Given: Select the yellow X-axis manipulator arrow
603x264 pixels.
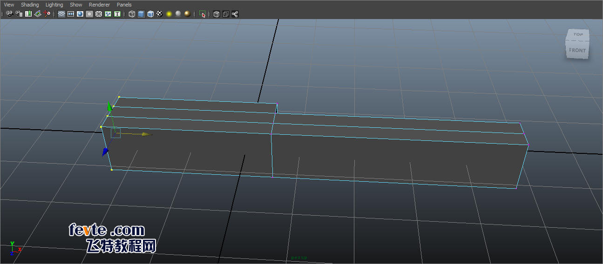Looking at the screenshot, I should [147, 134].
